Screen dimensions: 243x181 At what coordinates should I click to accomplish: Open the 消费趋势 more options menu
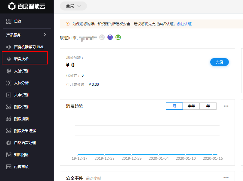pos(226,106)
